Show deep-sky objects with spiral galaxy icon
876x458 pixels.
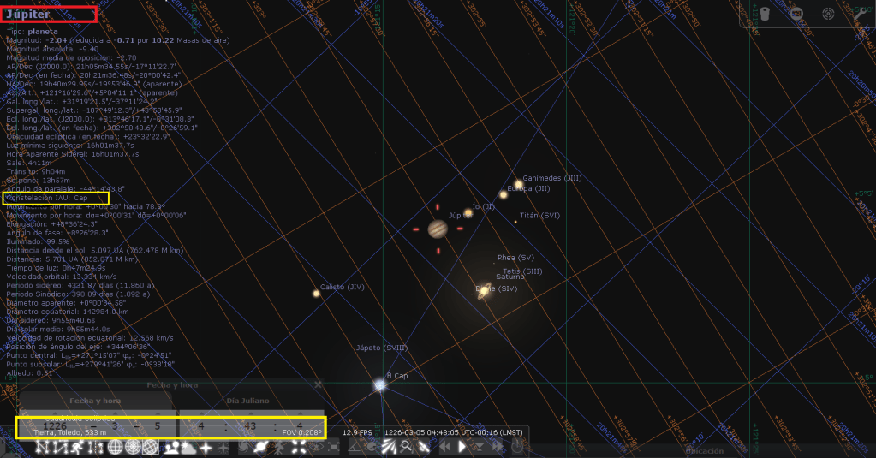pyautogui.click(x=244, y=447)
